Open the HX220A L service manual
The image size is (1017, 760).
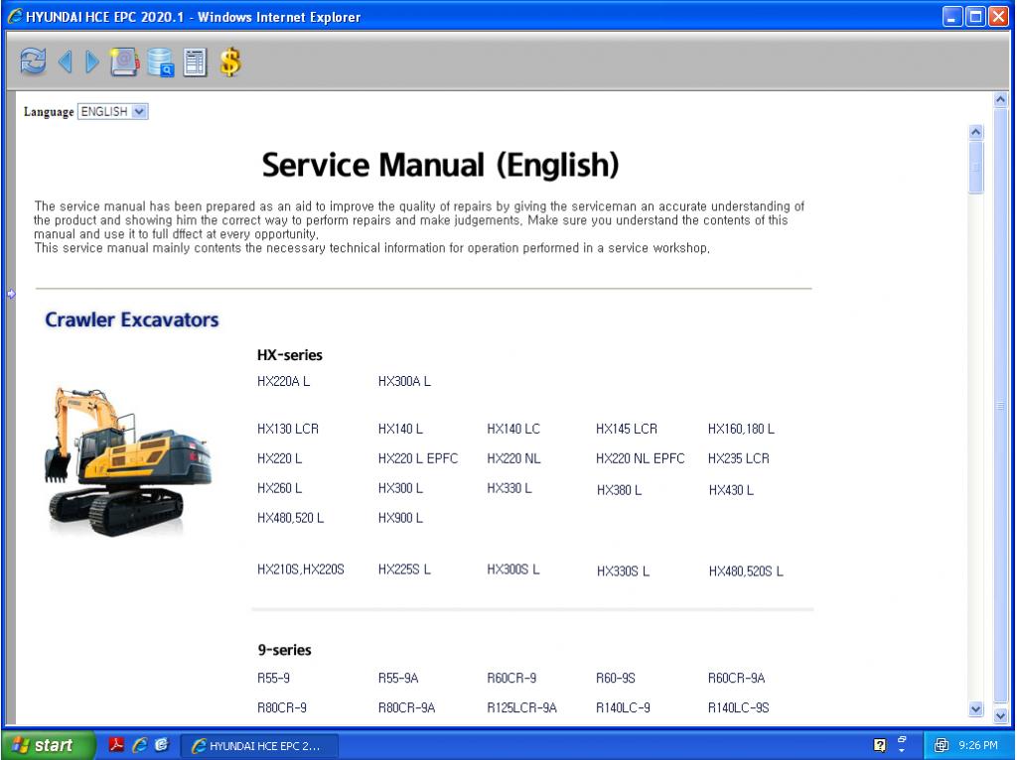(283, 382)
